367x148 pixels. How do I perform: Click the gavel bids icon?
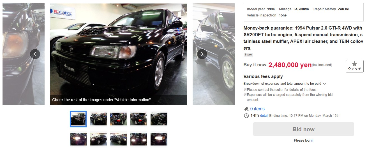coord(246,109)
